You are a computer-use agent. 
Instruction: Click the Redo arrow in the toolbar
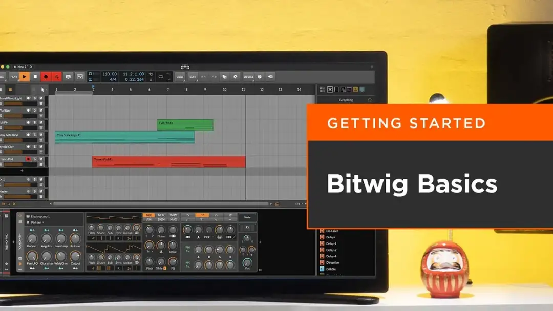[x=214, y=77]
